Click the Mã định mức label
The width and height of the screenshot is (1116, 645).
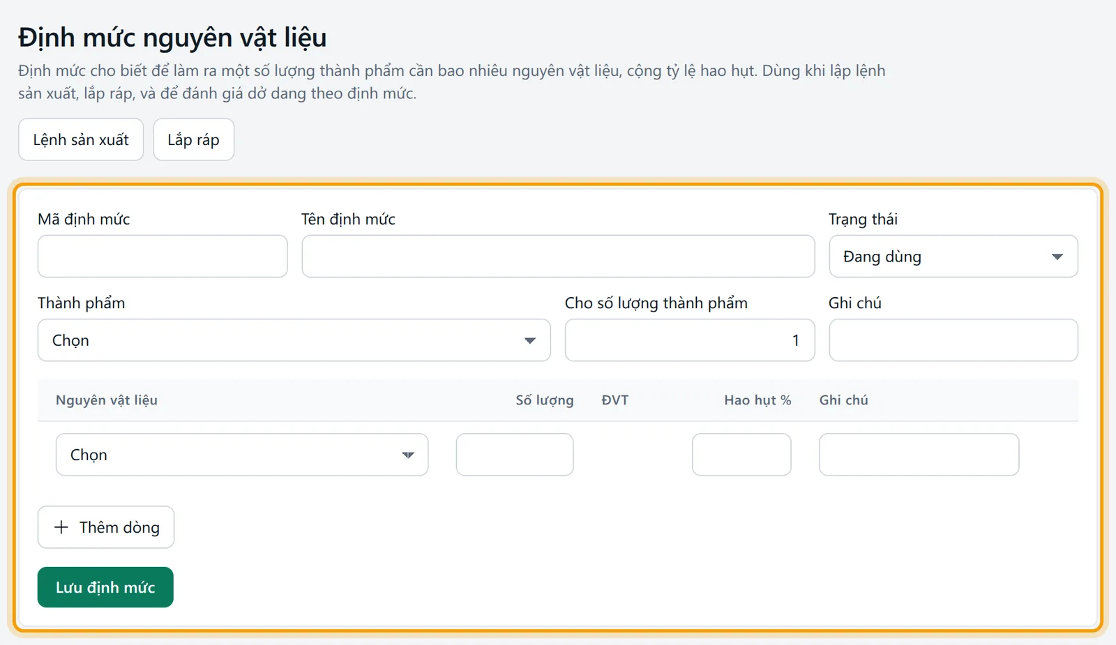pos(84,219)
